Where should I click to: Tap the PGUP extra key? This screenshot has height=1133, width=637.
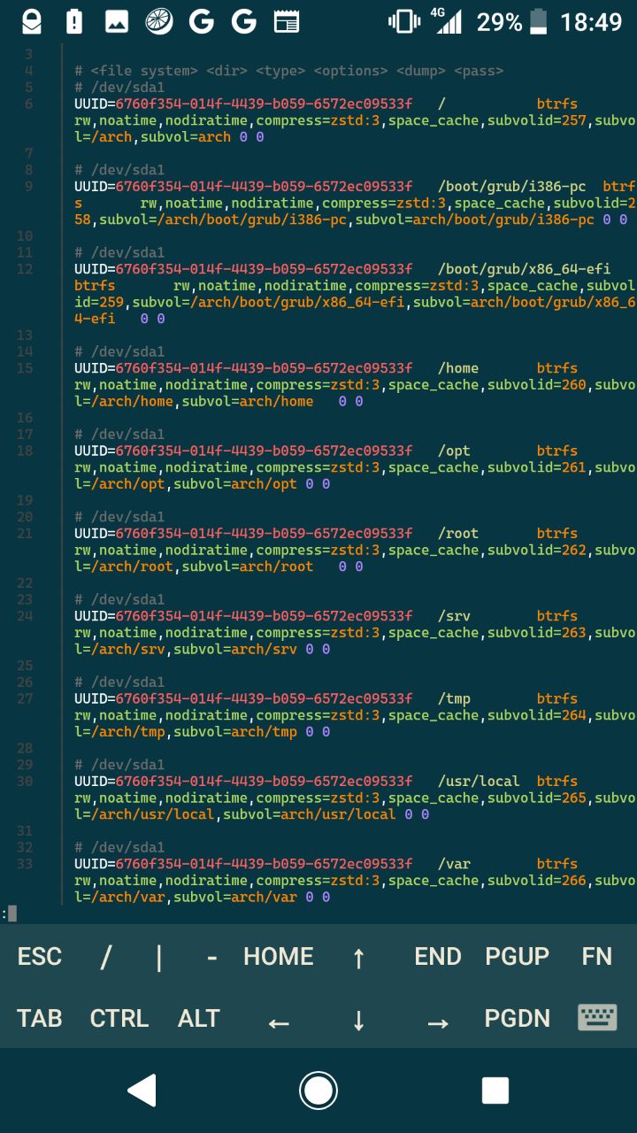click(518, 956)
